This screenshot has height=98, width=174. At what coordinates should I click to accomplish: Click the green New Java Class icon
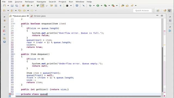point(28,5)
